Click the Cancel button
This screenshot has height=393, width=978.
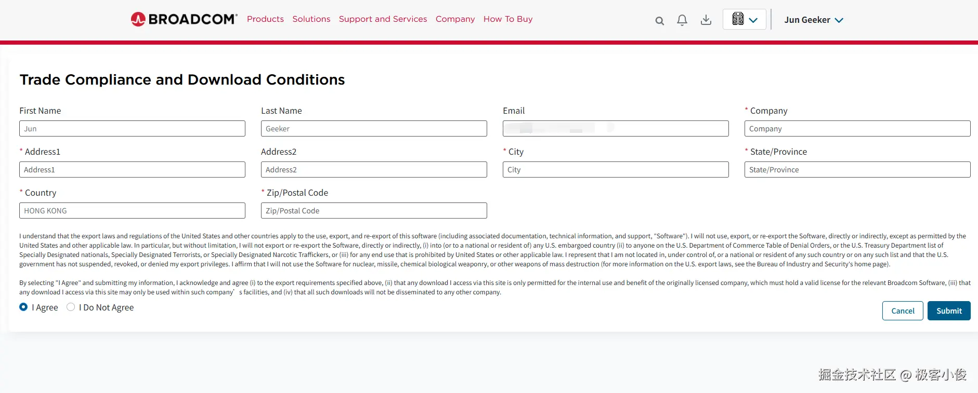[x=903, y=311]
